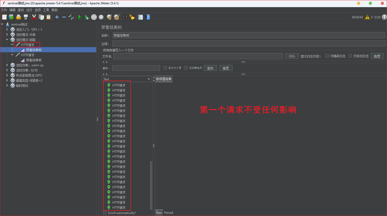Expand the 流控模式-关联 node
Screen dimensions: 387x216
pos(7,34)
